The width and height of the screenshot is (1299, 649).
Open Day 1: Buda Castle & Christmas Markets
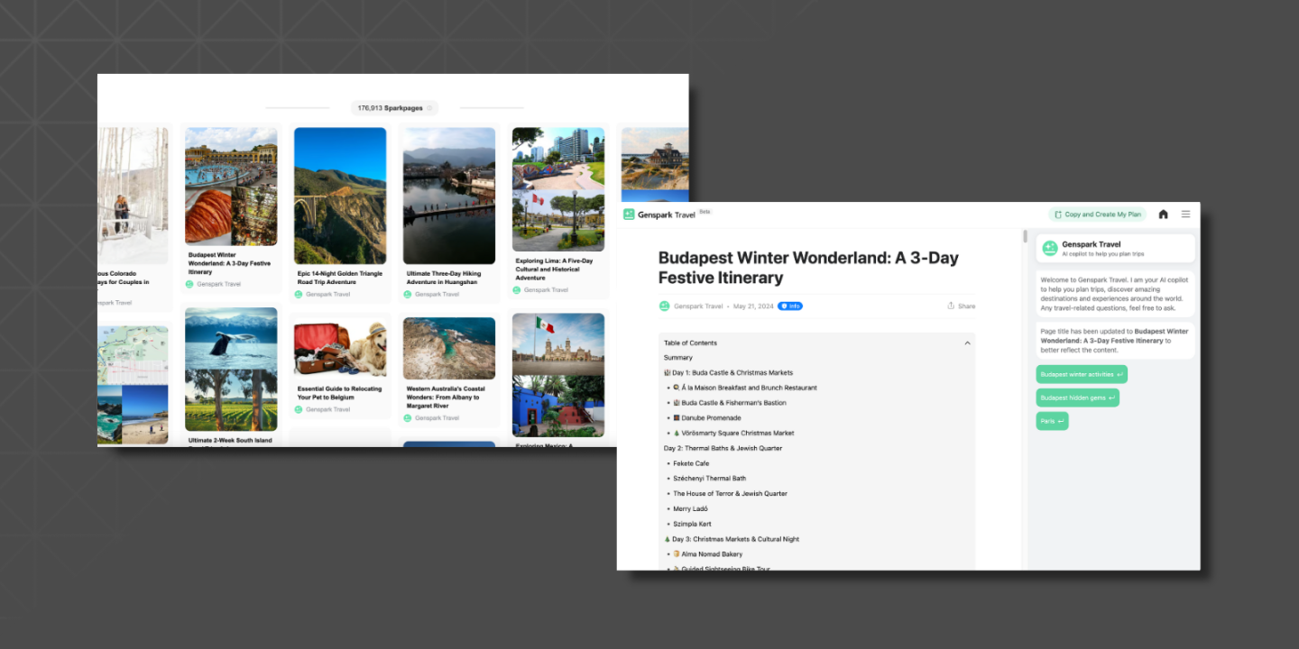click(728, 372)
